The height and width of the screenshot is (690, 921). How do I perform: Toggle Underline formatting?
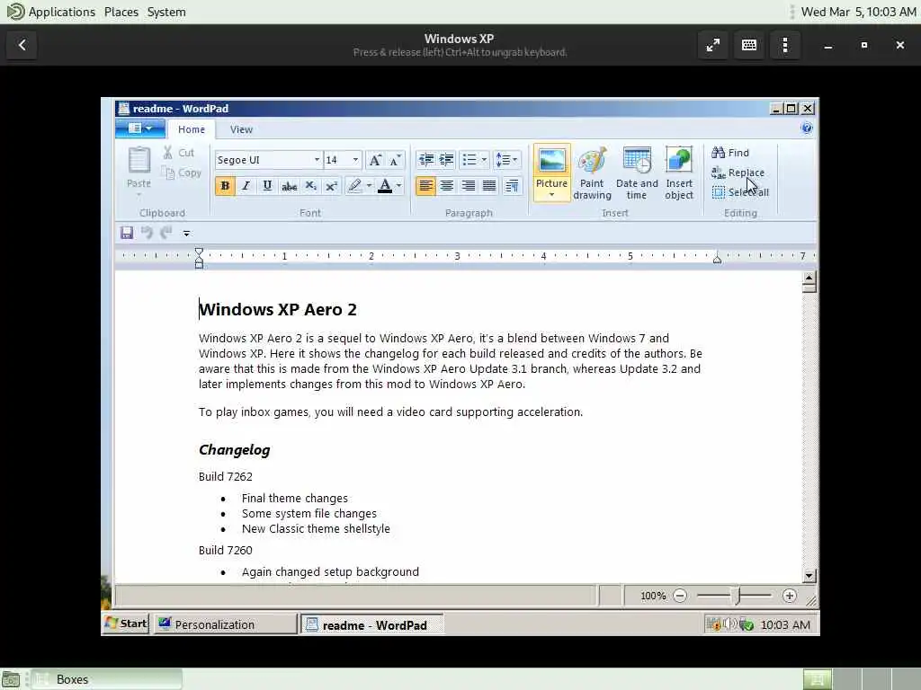tap(267, 186)
